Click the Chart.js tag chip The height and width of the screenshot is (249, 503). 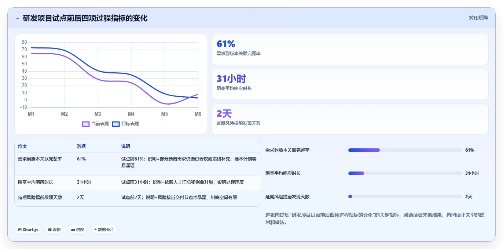[x=28, y=230]
